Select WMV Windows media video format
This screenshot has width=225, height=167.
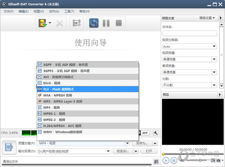[x=88, y=132]
